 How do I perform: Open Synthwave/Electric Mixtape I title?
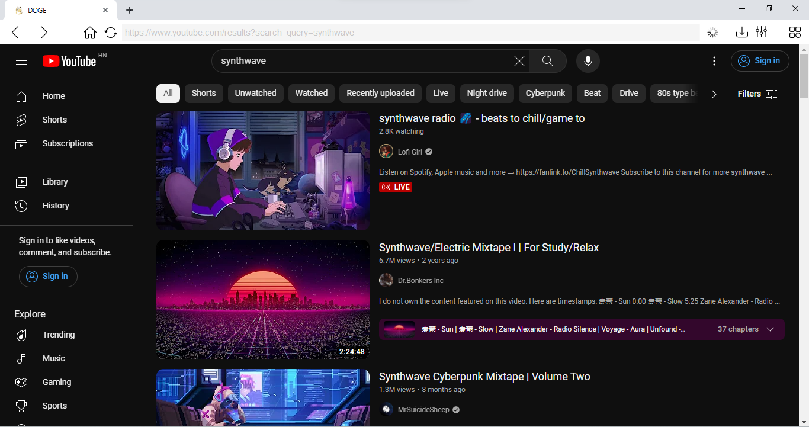tap(489, 248)
